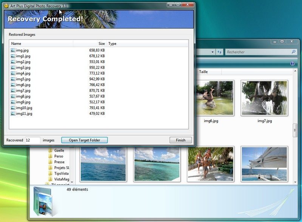302x222 pixels.
Task: Click the Open Target Folder button
Action: click(x=84, y=140)
